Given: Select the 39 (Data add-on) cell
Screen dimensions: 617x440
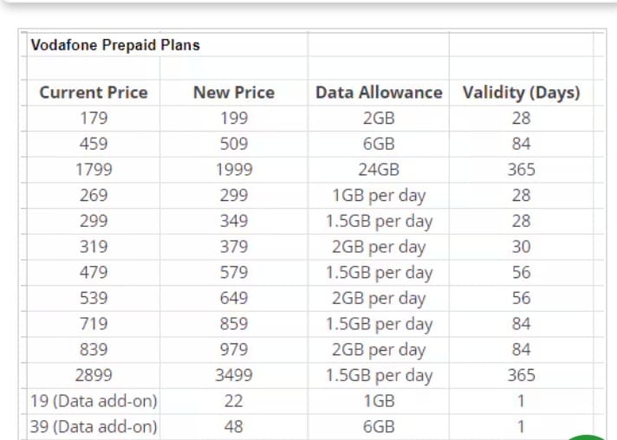Looking at the screenshot, I should tap(94, 427).
